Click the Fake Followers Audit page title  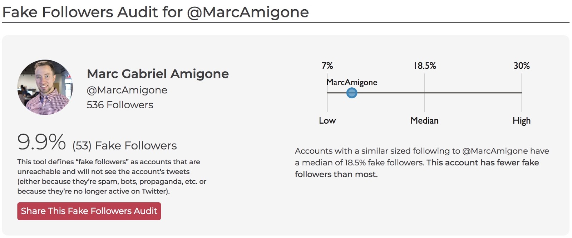pos(156,12)
